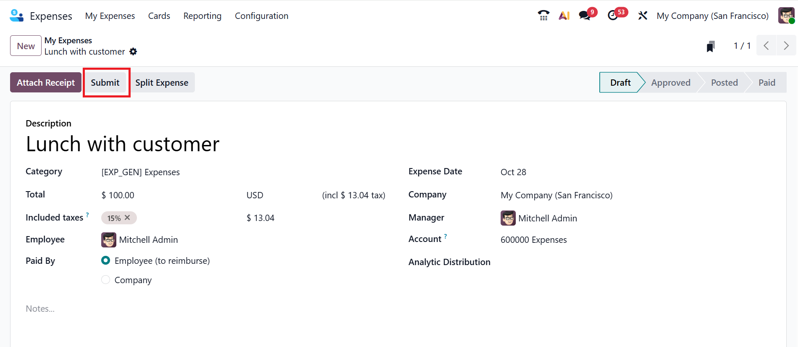Click the gear icon beside Lunch with customer
The height and width of the screenshot is (347, 798).
point(133,52)
